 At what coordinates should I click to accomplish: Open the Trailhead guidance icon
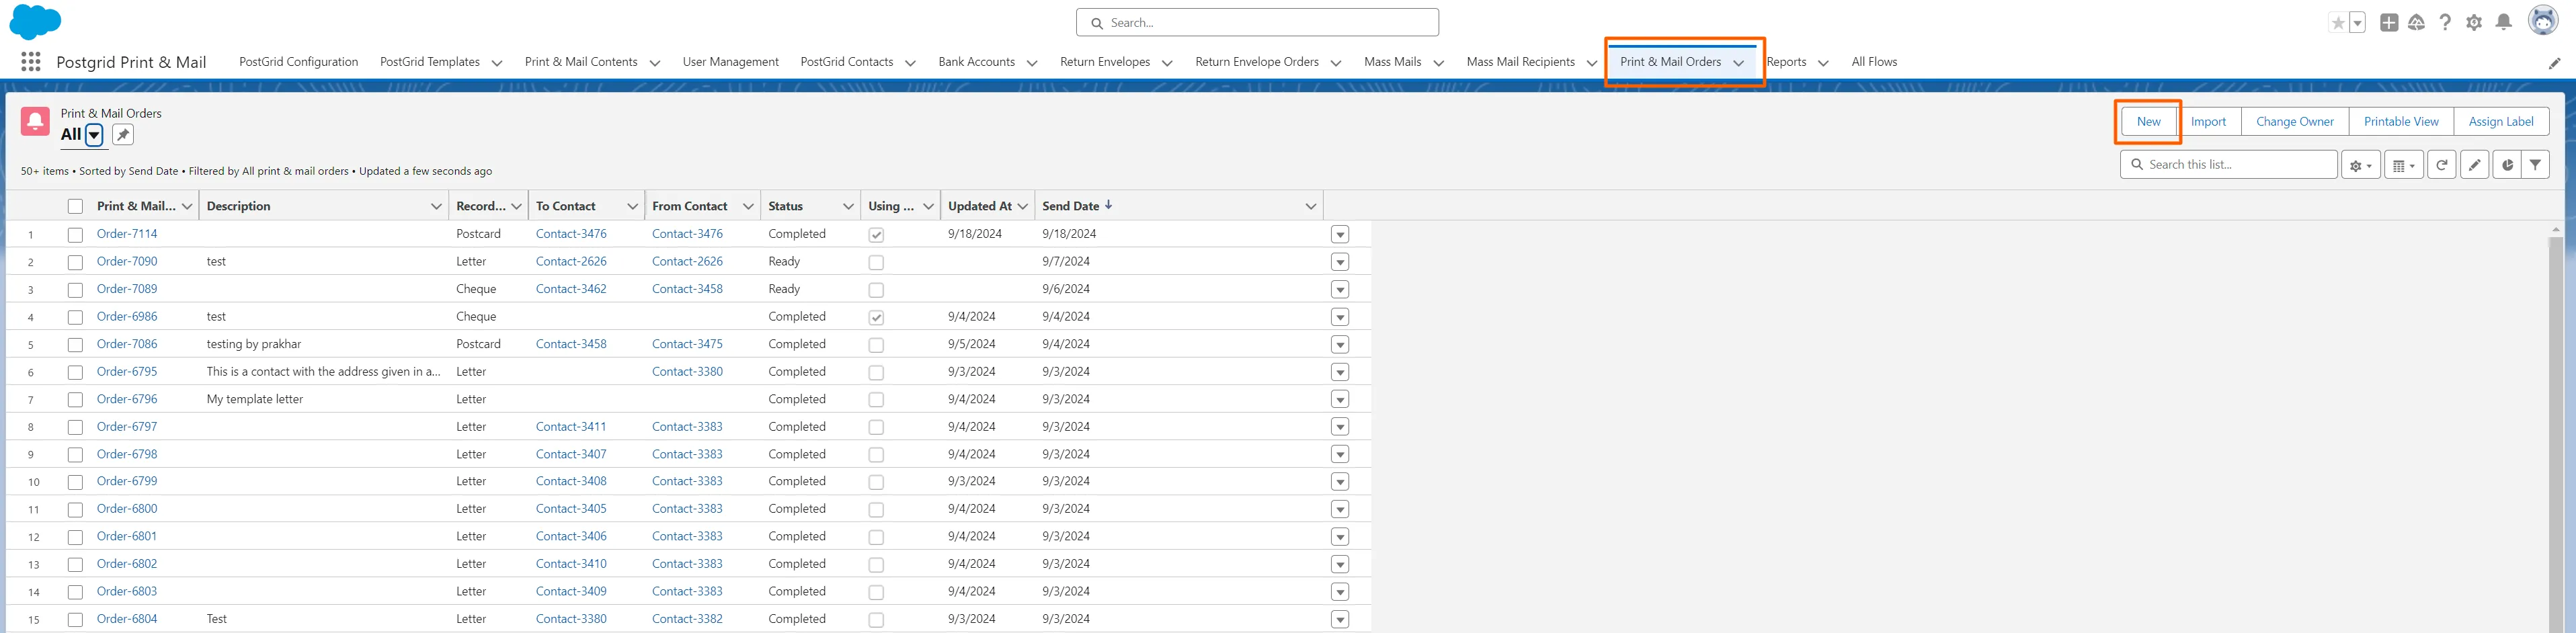(2416, 22)
